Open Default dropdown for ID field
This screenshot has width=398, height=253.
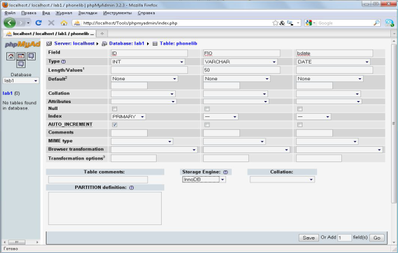tap(144, 79)
